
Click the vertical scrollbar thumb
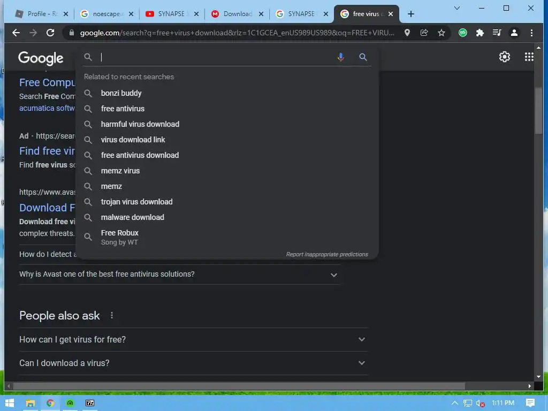click(x=538, y=110)
